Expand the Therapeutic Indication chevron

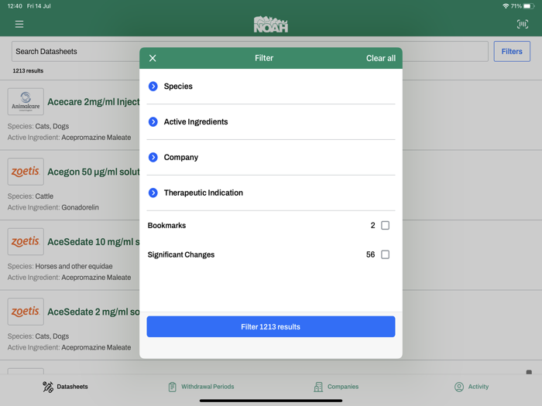coord(153,193)
